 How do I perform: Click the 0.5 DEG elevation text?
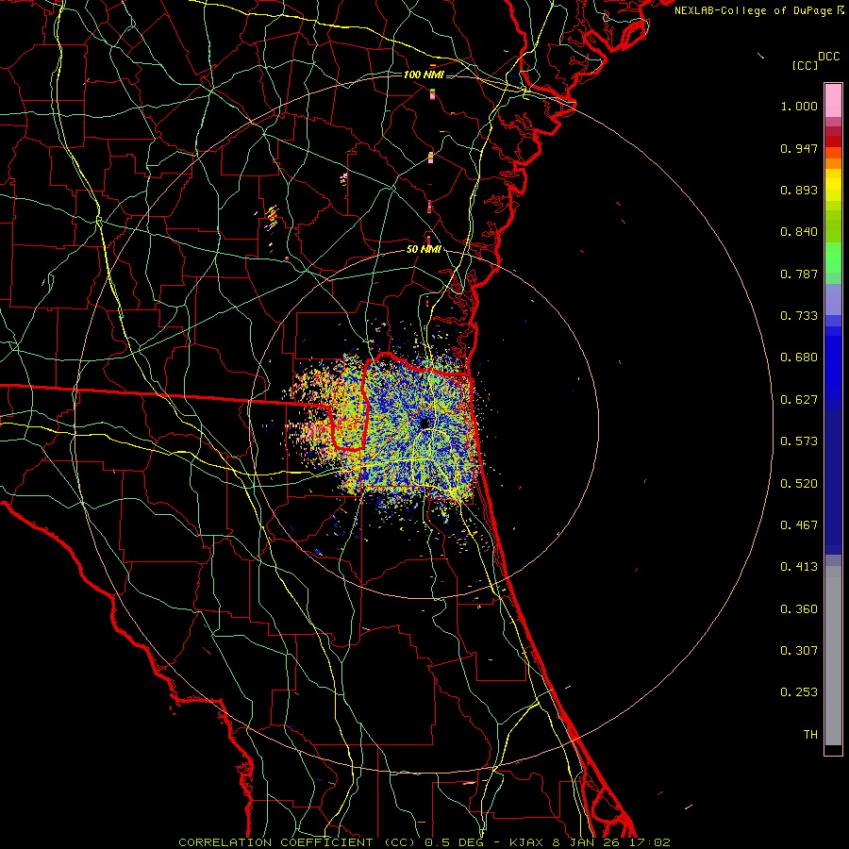pyautogui.click(x=454, y=842)
